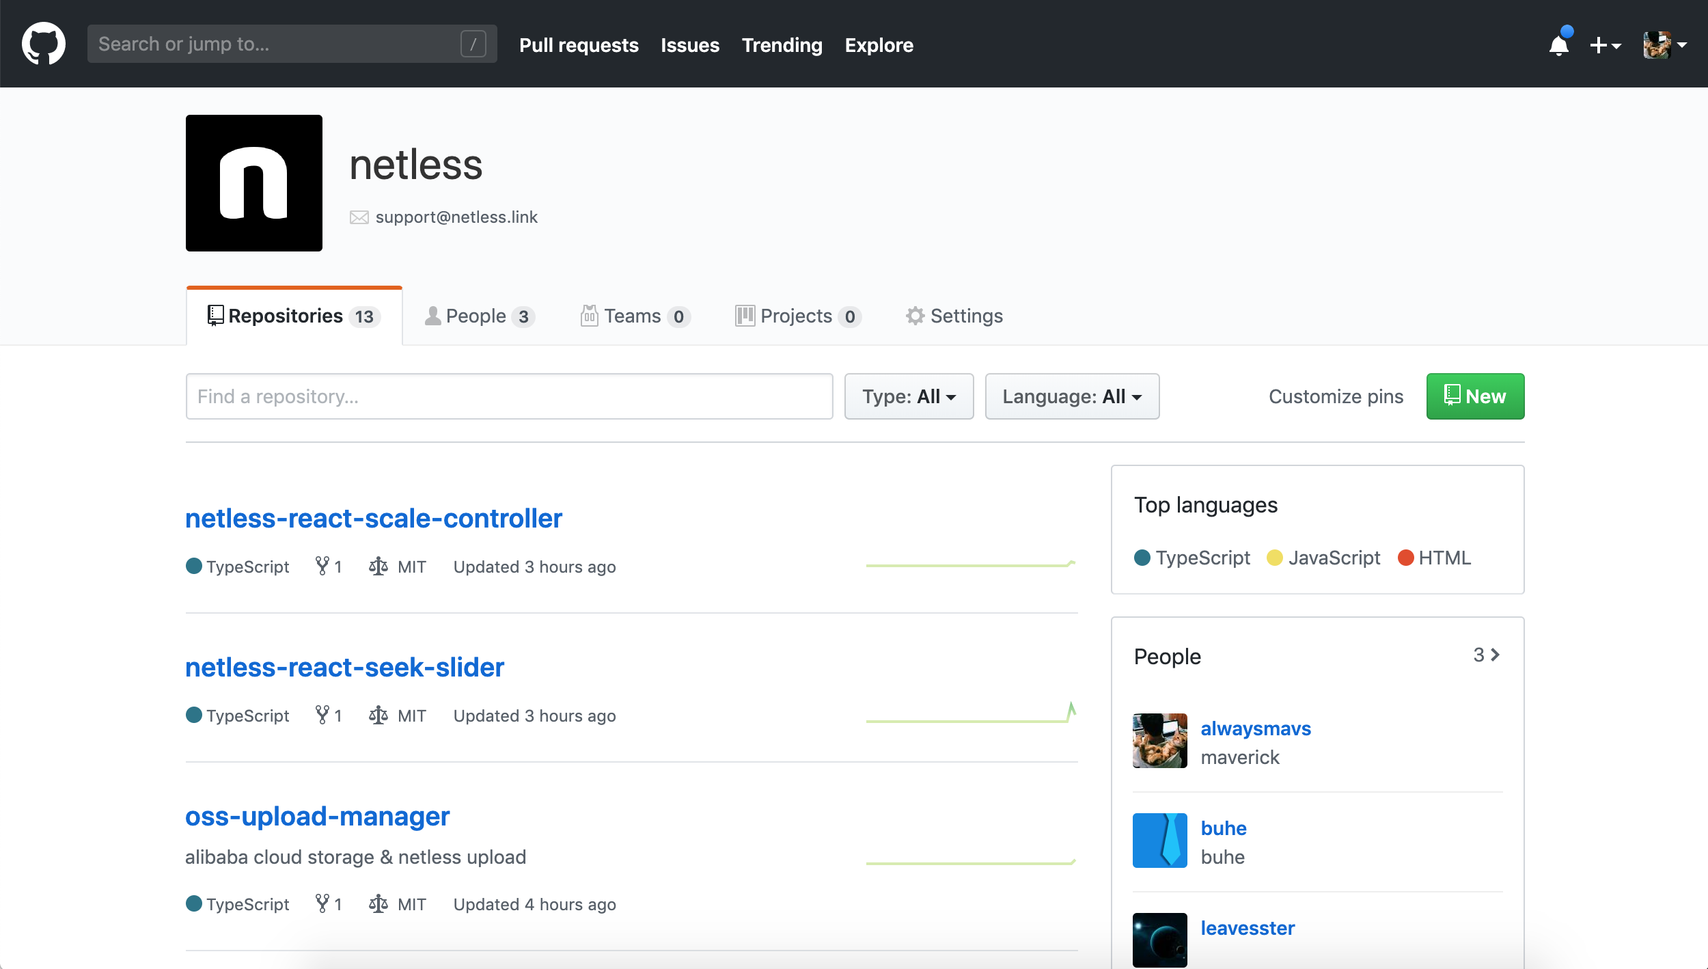Open the leavesster profile link

(x=1248, y=928)
